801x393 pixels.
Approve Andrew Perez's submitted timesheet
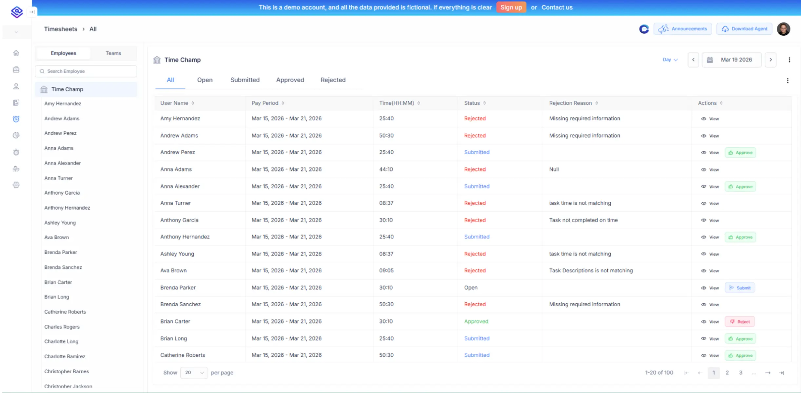[x=740, y=152]
